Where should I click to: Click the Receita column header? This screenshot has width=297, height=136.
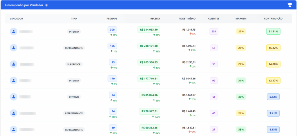[x=155, y=19]
